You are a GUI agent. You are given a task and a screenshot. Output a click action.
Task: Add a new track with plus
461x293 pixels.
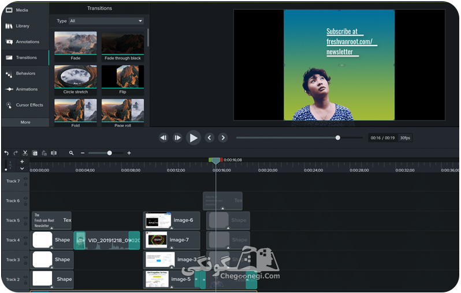(22, 161)
